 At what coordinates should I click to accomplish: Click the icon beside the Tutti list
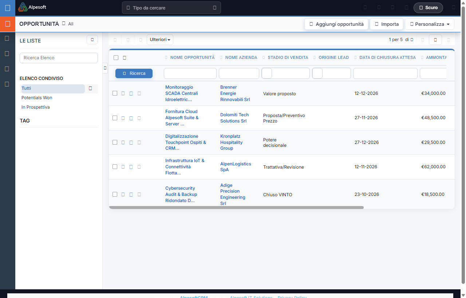point(91,88)
